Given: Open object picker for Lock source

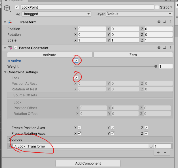Looking at the screenshot, I should pos(151,146).
